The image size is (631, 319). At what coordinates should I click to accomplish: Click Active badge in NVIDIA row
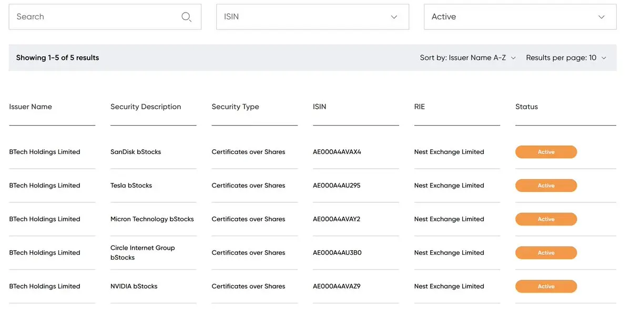point(546,286)
